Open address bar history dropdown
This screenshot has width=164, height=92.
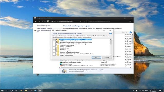pos(80,21)
